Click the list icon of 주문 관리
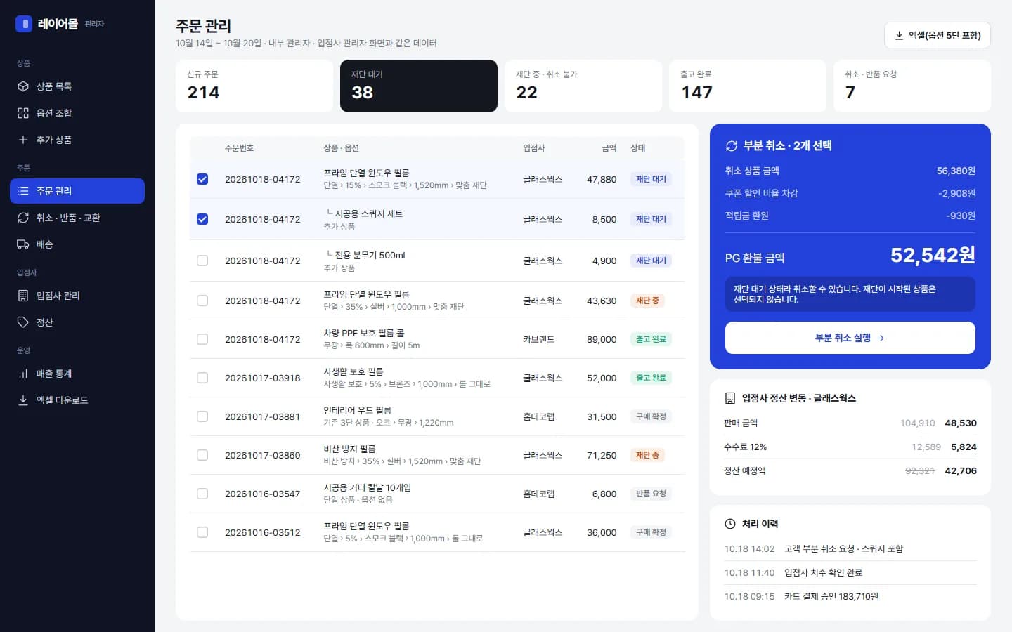The width and height of the screenshot is (1012, 632). (23, 191)
